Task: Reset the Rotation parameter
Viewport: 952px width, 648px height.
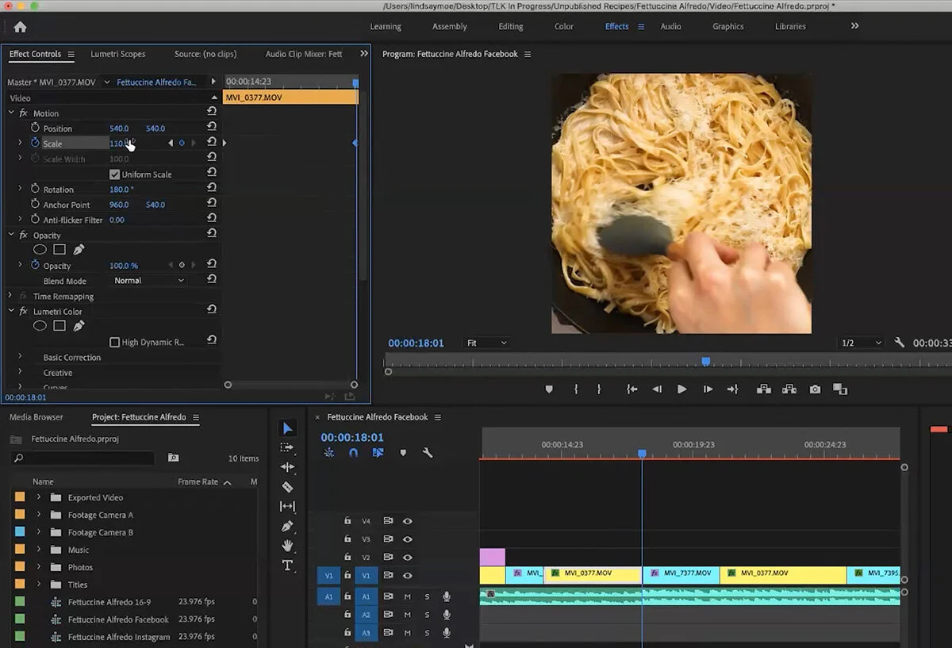Action: [x=212, y=189]
